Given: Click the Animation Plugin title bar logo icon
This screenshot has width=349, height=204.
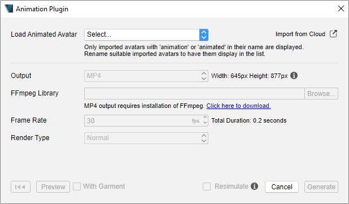Looking at the screenshot, I should click(x=9, y=8).
